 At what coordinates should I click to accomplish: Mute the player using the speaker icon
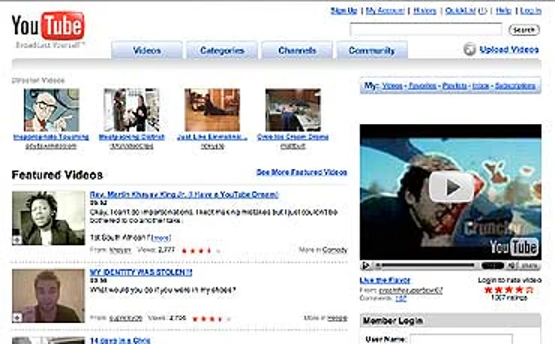point(511,266)
